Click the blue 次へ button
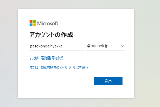The width and height of the screenshot is (160, 107). coord(108,81)
